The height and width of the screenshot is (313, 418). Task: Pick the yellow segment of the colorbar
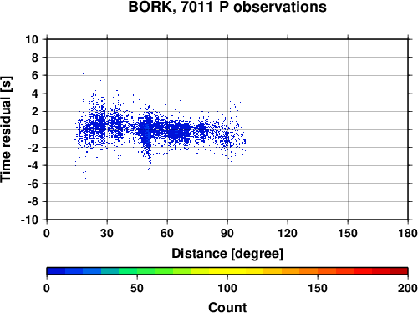[x=227, y=271]
